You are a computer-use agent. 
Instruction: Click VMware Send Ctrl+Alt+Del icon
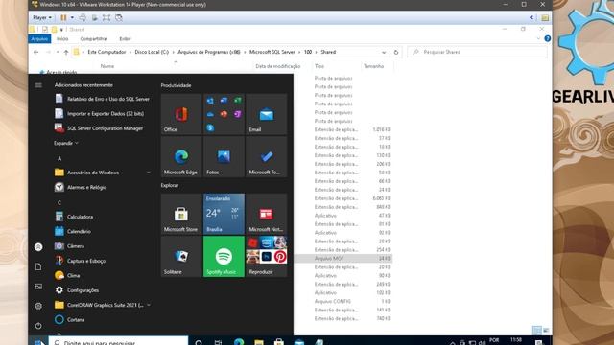click(83, 17)
